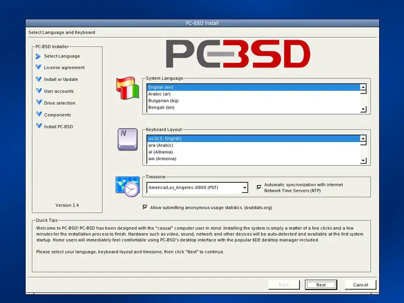Select Bulgarian (bg) system language
The image size is (404, 303).
click(x=254, y=100)
